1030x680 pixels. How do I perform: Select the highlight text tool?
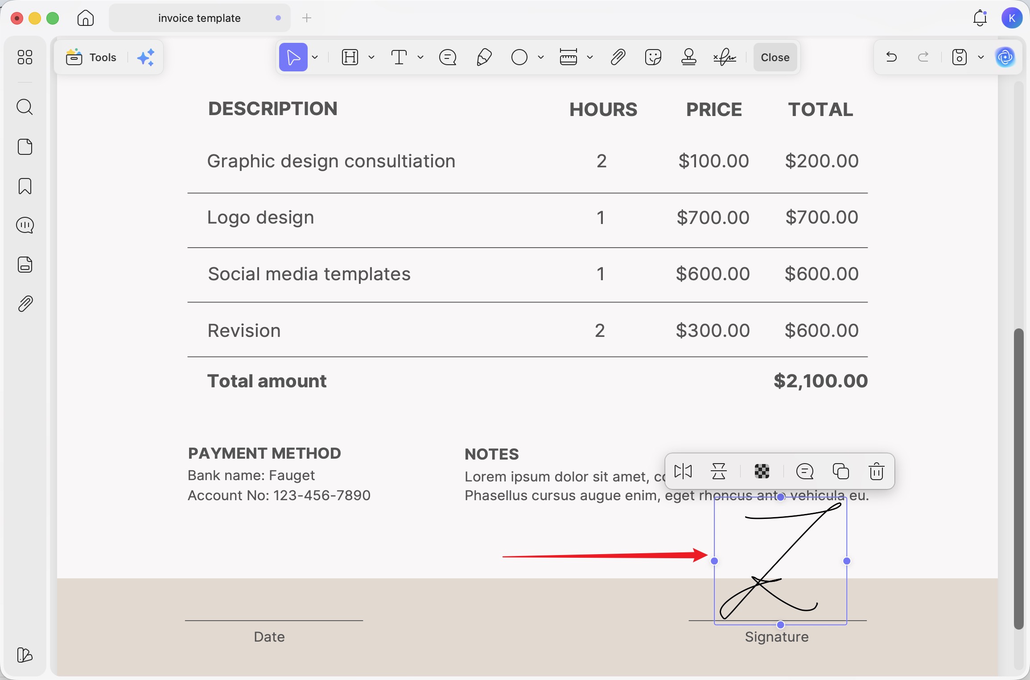(350, 57)
